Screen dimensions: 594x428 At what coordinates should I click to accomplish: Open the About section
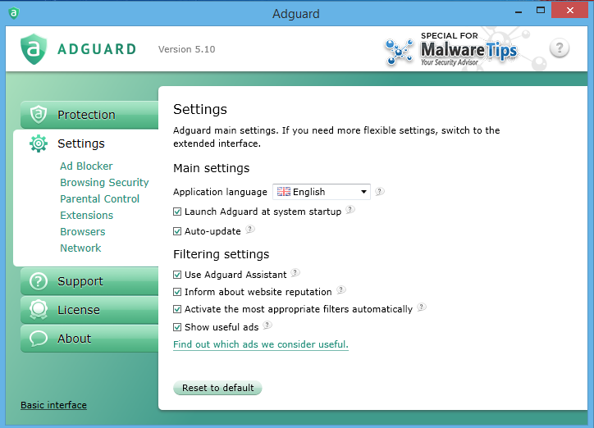[89, 339]
